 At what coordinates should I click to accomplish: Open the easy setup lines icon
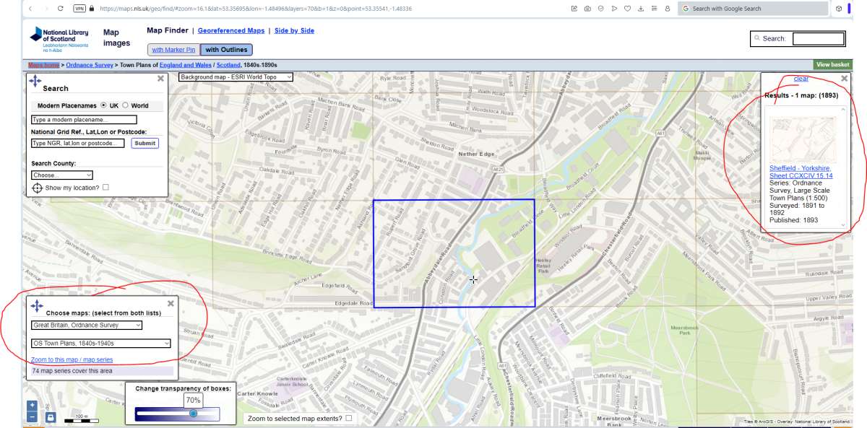coord(654,9)
